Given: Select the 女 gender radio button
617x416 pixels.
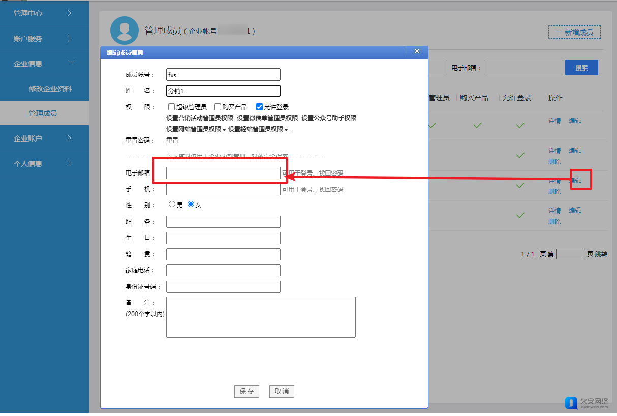Looking at the screenshot, I should click(x=191, y=205).
